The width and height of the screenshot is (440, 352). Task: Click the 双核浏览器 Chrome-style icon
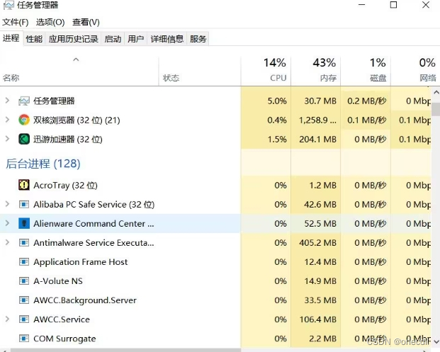pos(24,120)
